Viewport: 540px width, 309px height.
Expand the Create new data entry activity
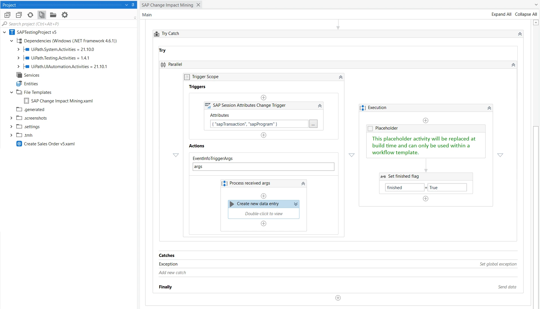[296, 204]
